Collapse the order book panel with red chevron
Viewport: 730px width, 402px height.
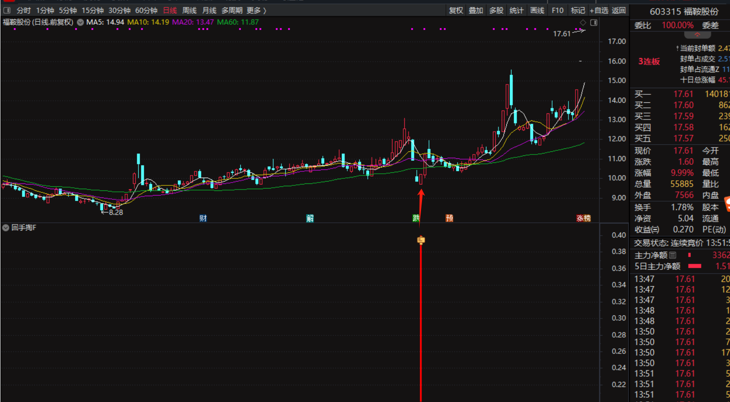(x=697, y=35)
